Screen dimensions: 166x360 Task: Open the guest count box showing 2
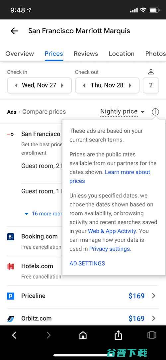[x=151, y=85]
